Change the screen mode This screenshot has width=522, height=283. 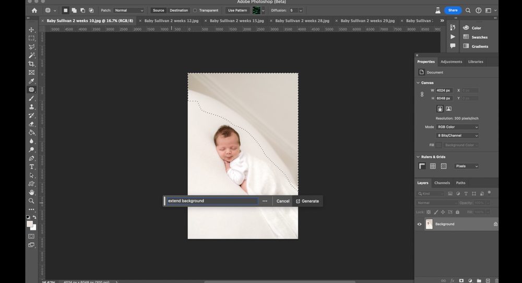pyautogui.click(x=31, y=245)
